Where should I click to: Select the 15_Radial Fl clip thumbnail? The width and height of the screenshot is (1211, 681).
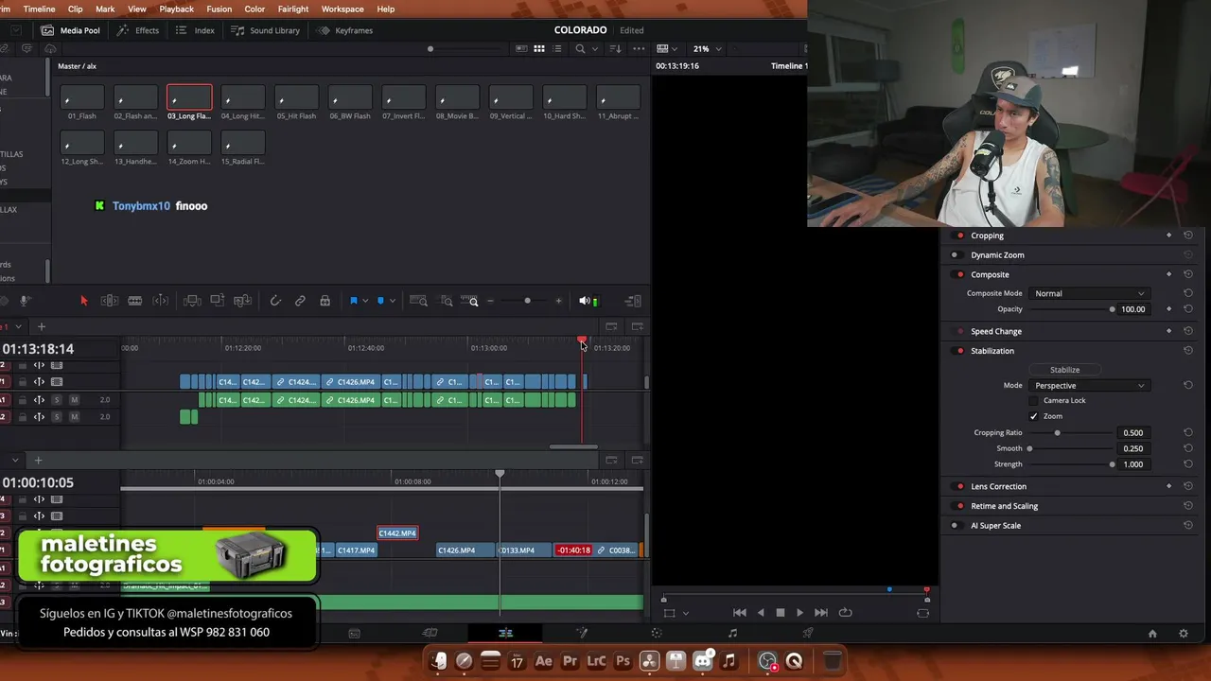point(243,143)
